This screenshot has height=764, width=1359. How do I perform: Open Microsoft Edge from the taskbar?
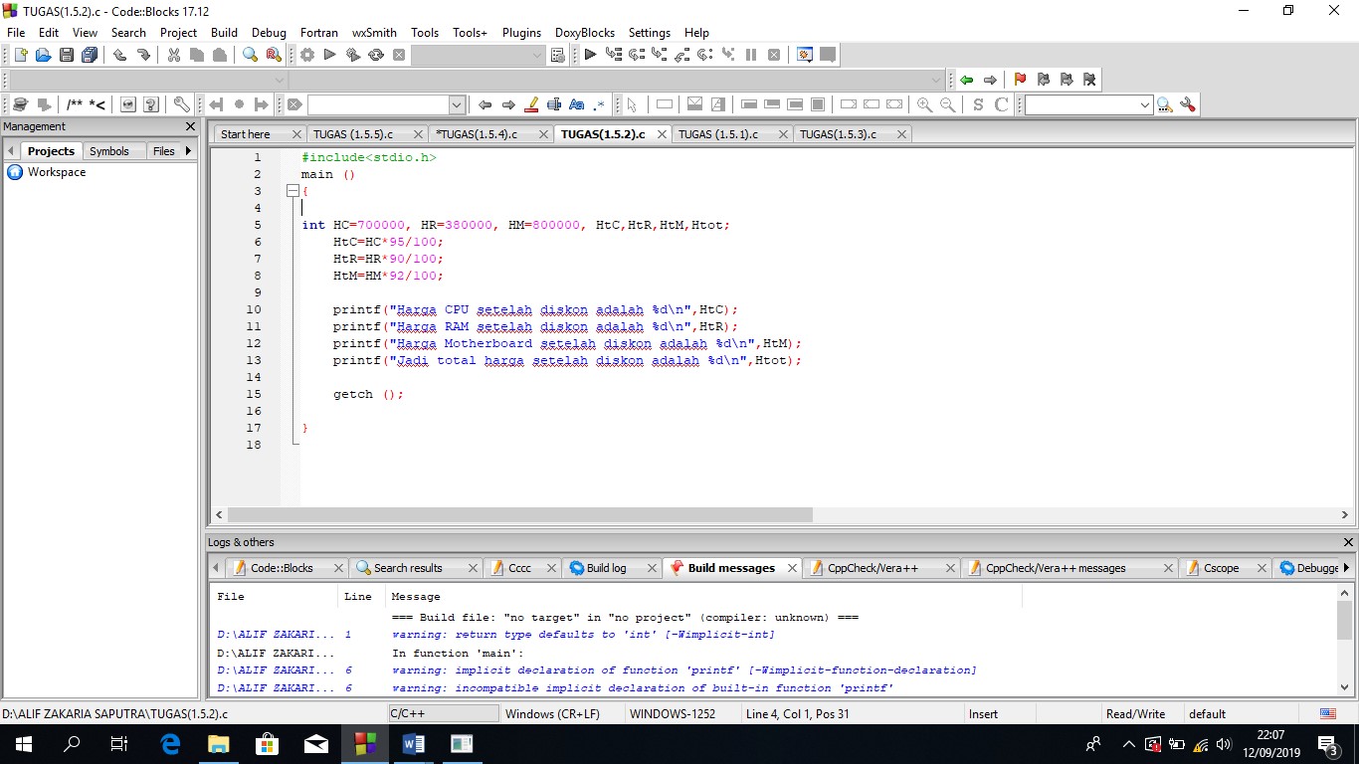pos(170,744)
